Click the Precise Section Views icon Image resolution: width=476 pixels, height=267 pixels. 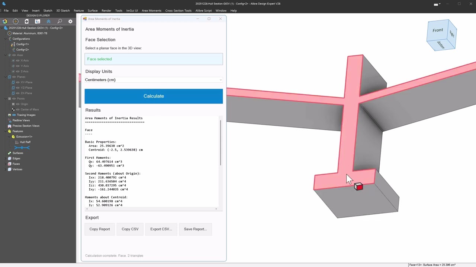click(10, 126)
